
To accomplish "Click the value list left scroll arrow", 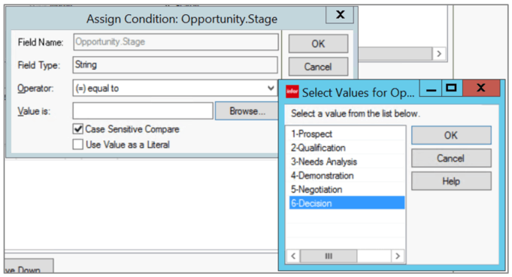I will [293, 256].
